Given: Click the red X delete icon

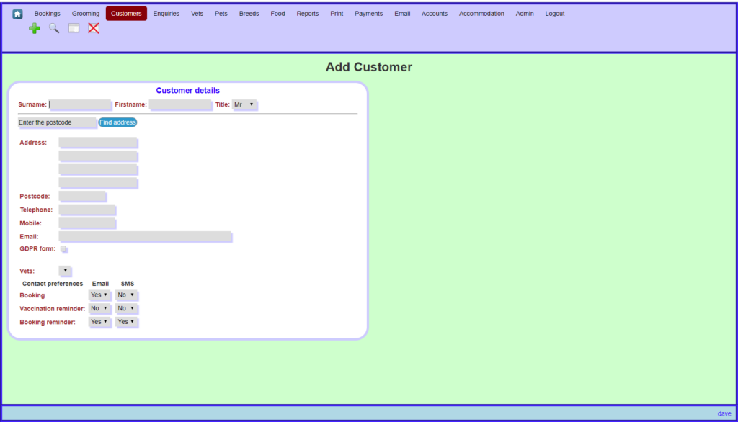Looking at the screenshot, I should [94, 28].
